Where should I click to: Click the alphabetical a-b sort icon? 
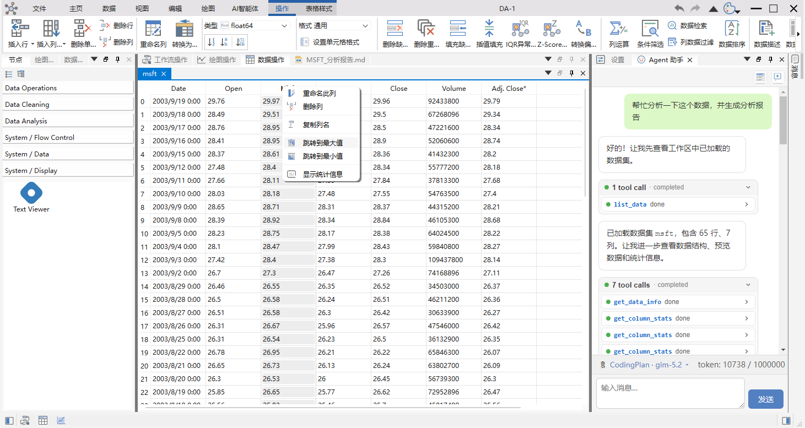224,42
